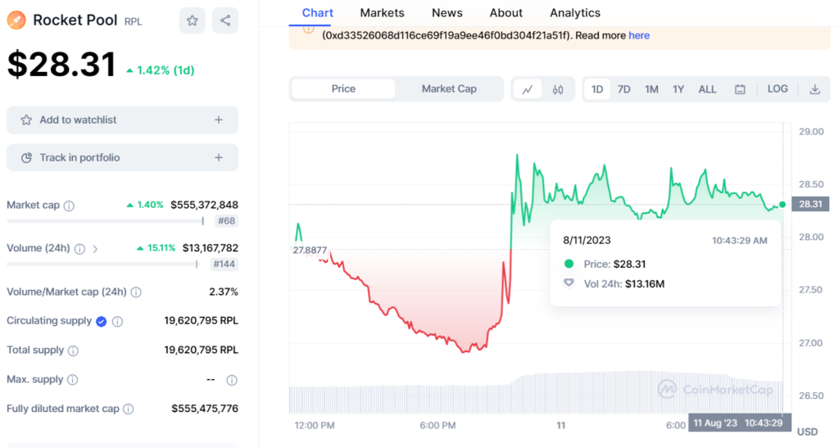This screenshot has height=448, width=839.
Task: Select the 7D time range button
Action: [x=624, y=88]
